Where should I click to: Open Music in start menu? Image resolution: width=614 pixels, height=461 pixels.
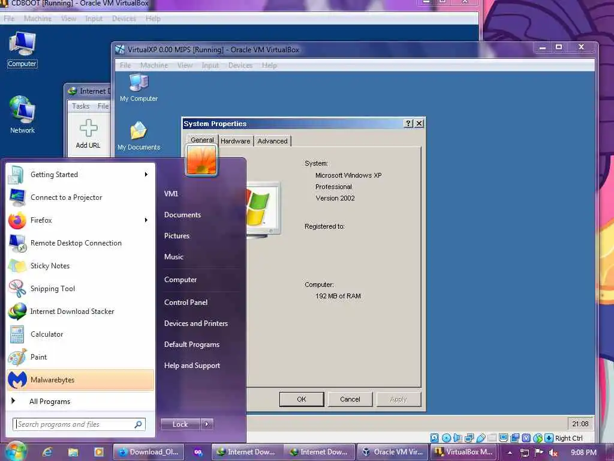pyautogui.click(x=174, y=257)
